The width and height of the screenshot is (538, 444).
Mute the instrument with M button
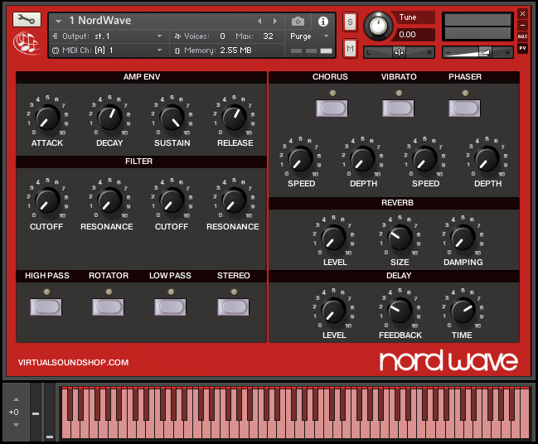(x=349, y=48)
